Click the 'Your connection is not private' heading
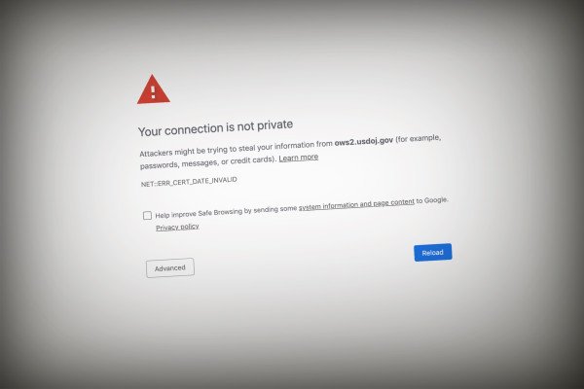This screenshot has height=389, width=584. tap(215, 127)
